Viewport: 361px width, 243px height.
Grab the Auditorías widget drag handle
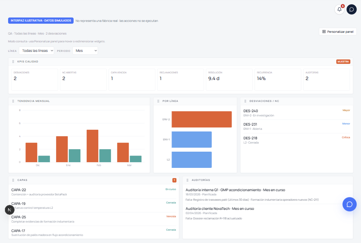188,180
